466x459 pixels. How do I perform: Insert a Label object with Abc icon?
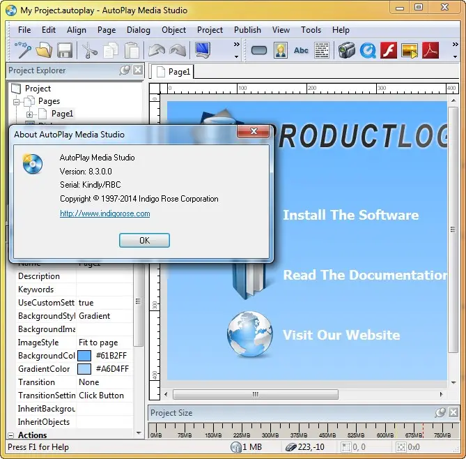301,50
